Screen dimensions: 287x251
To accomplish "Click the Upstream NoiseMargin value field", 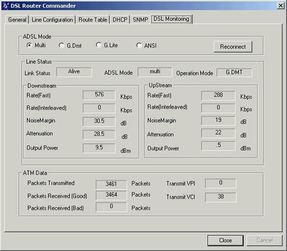I will tap(218, 121).
